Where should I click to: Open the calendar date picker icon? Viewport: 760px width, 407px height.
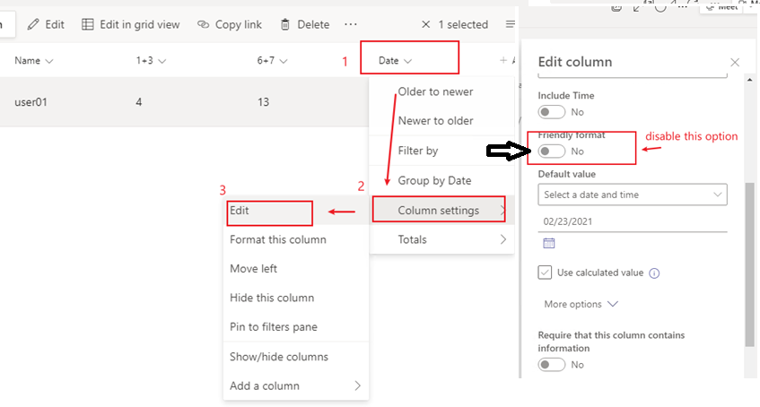pos(548,243)
